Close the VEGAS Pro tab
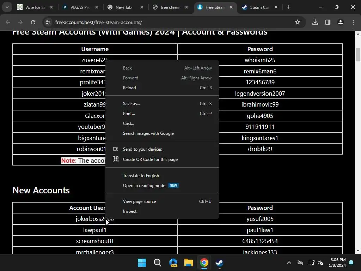 tap(97, 7)
